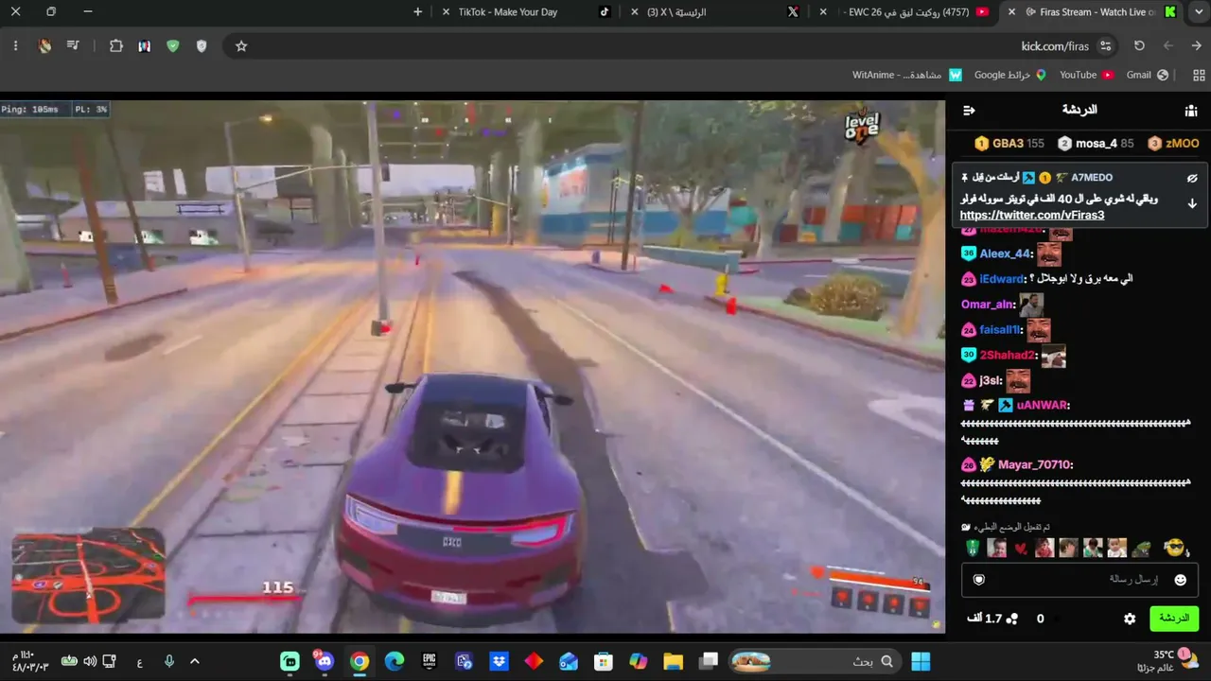The image size is (1211, 681).
Task: Open Discord from the taskbar
Action: click(325, 661)
